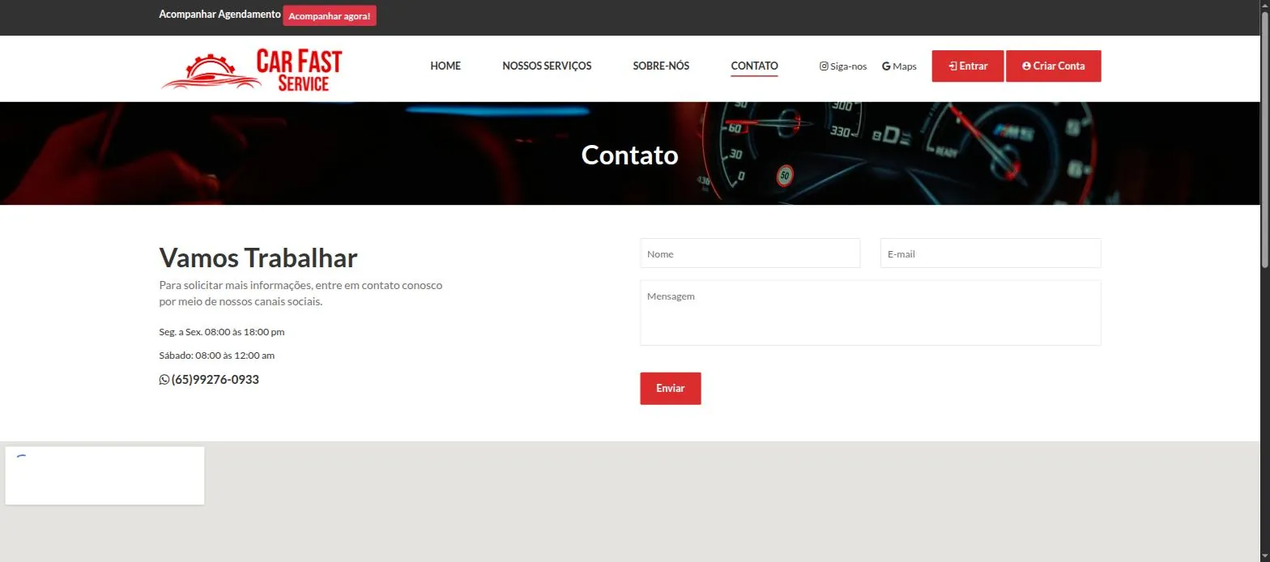The height and width of the screenshot is (562, 1270).
Task: Go to NOSSOS SERVIÇOS page
Action: pyautogui.click(x=547, y=66)
